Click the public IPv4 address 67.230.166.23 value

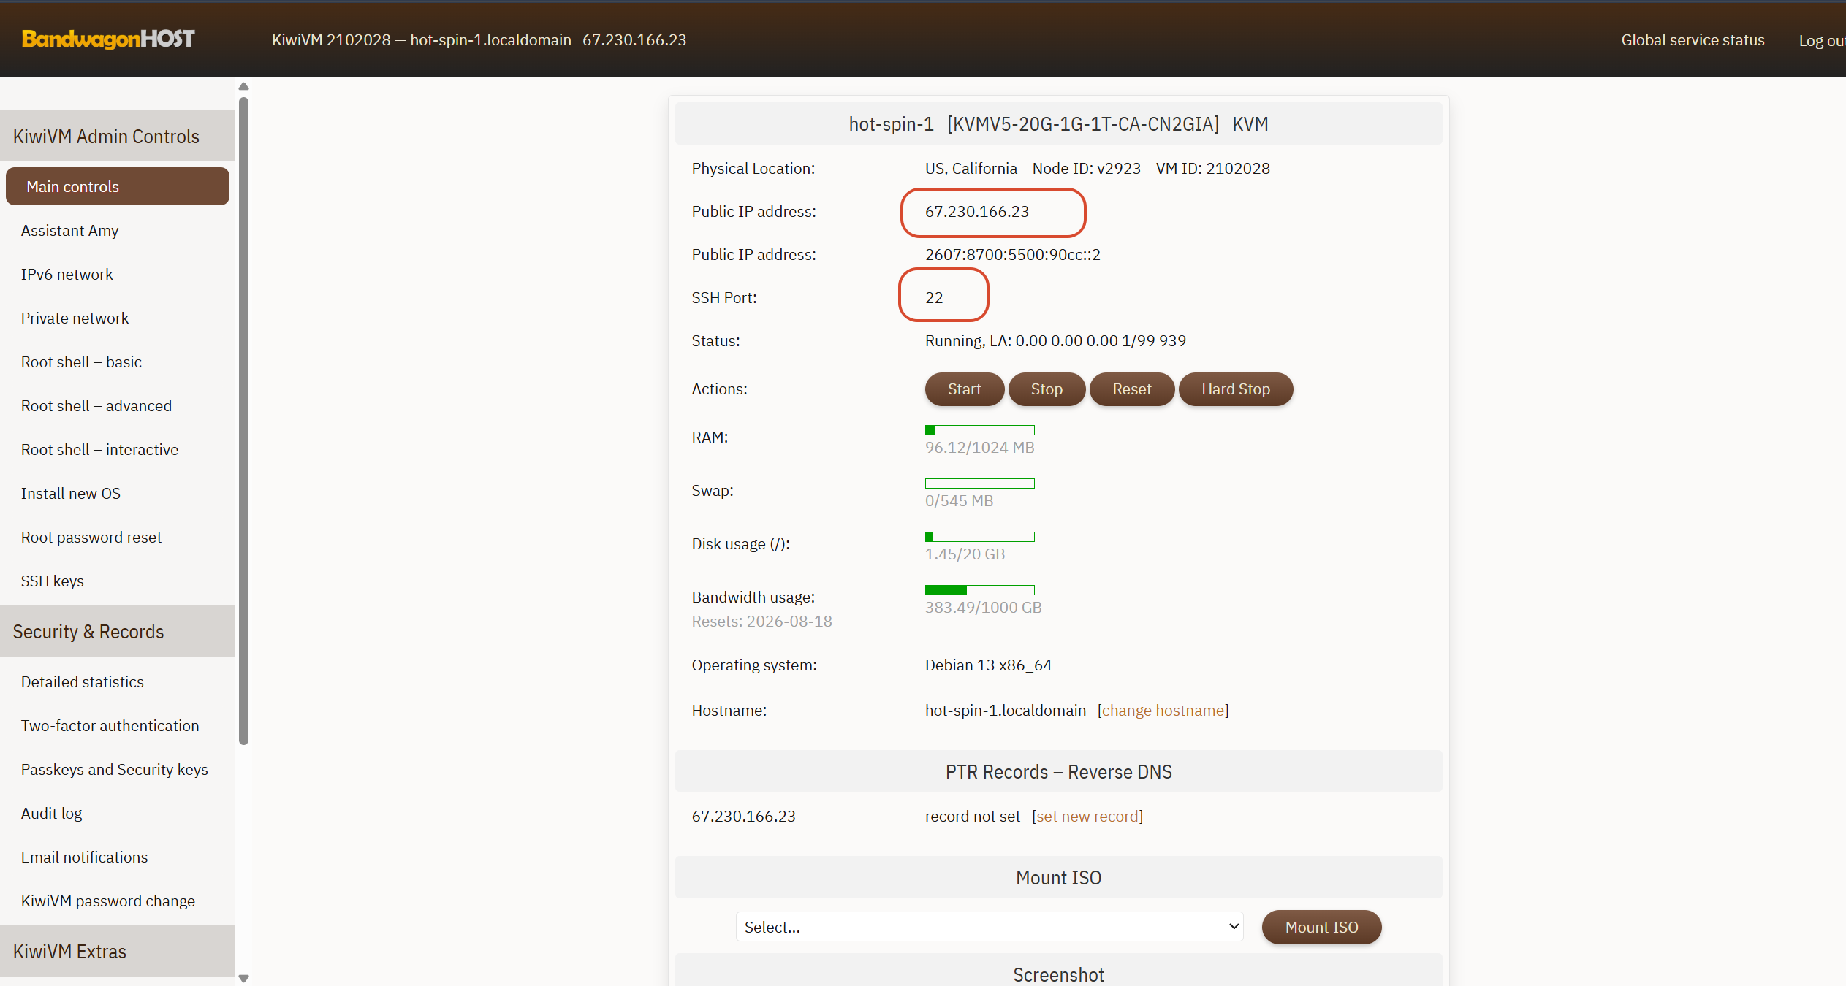click(x=976, y=211)
